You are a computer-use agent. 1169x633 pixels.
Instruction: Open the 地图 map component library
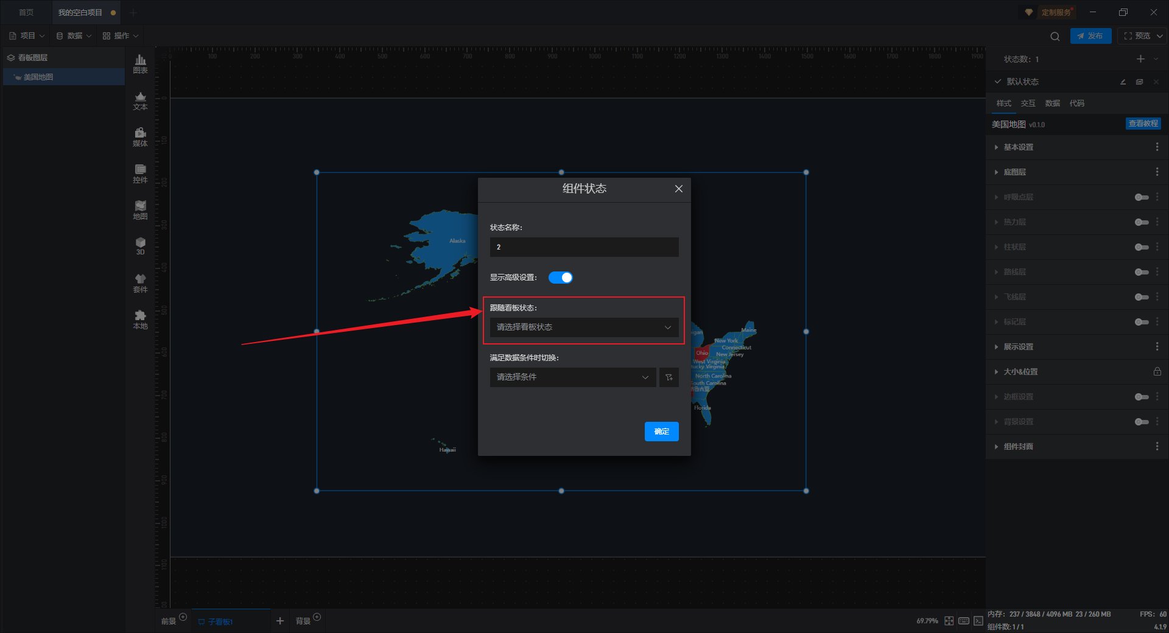point(140,210)
